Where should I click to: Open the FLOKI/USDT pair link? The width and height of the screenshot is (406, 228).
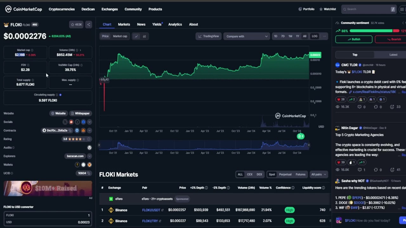153,210
